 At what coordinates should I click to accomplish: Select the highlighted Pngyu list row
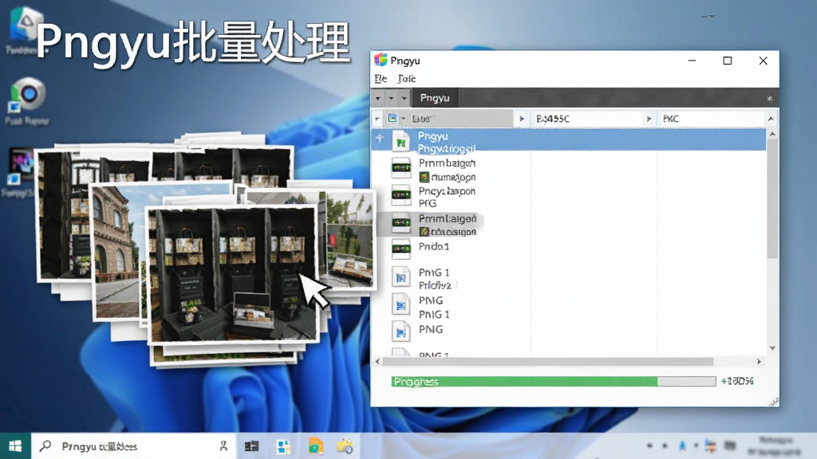[569, 140]
